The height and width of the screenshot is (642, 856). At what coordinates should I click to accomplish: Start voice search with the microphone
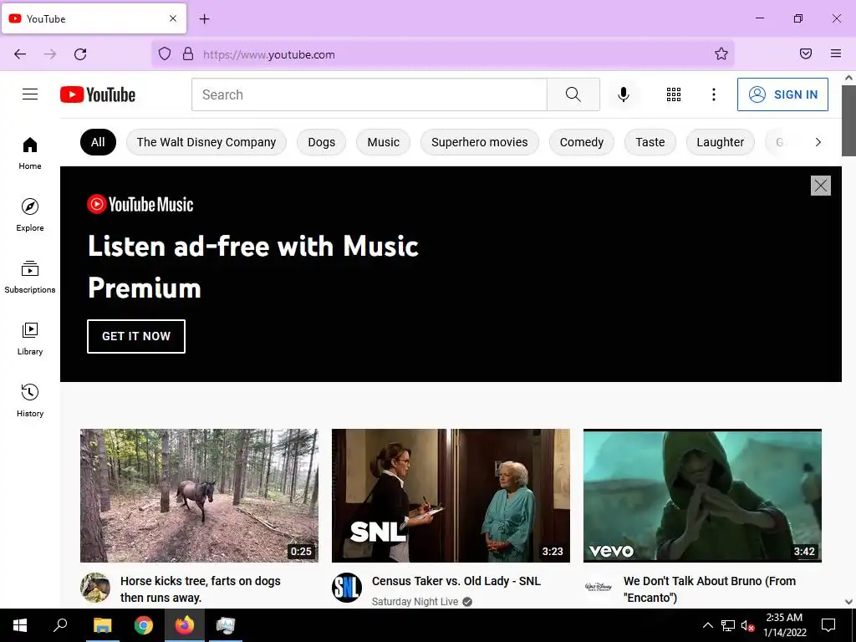624,94
